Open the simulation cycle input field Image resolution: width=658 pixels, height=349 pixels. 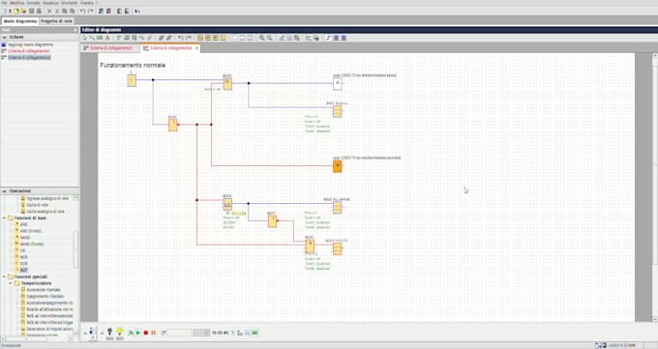[x=180, y=333]
